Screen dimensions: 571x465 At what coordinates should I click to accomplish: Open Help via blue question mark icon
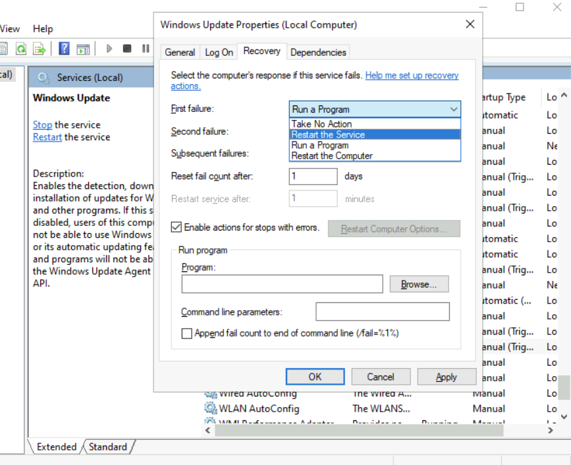pos(64,49)
